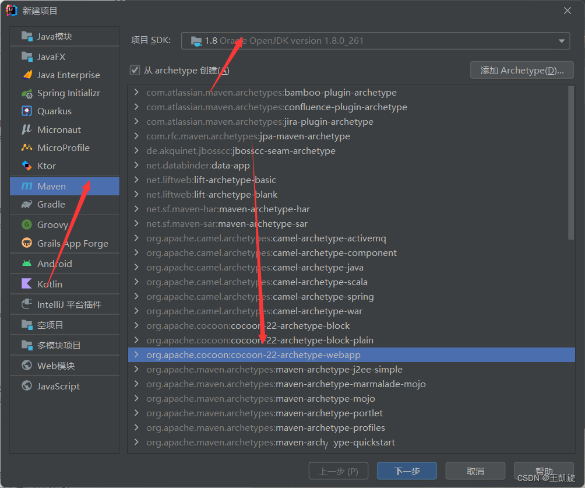Expand the confluence-plugin-archetype row

click(136, 107)
